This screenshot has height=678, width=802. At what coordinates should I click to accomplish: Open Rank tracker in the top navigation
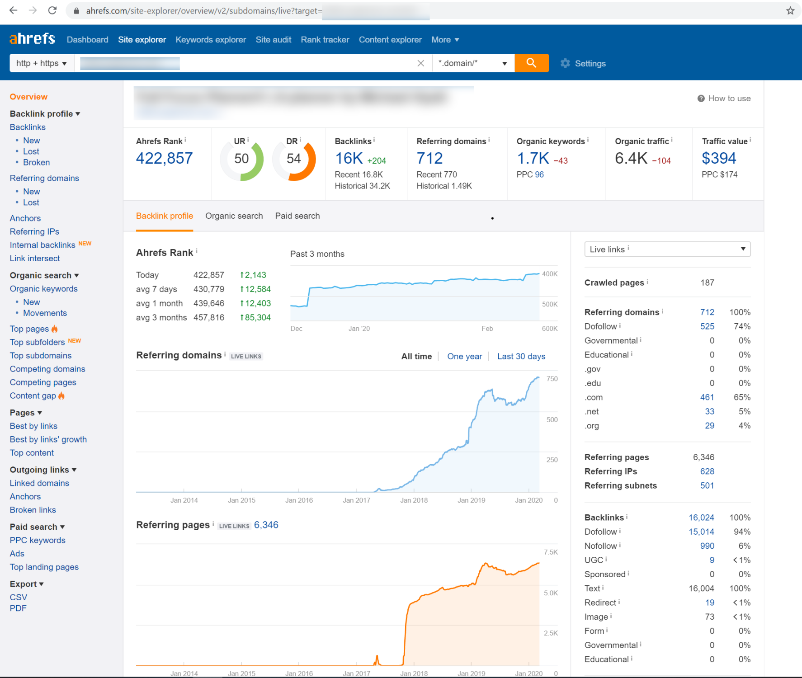(325, 40)
